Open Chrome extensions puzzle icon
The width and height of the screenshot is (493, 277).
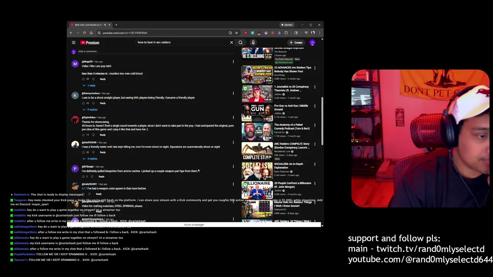[x=286, y=33]
